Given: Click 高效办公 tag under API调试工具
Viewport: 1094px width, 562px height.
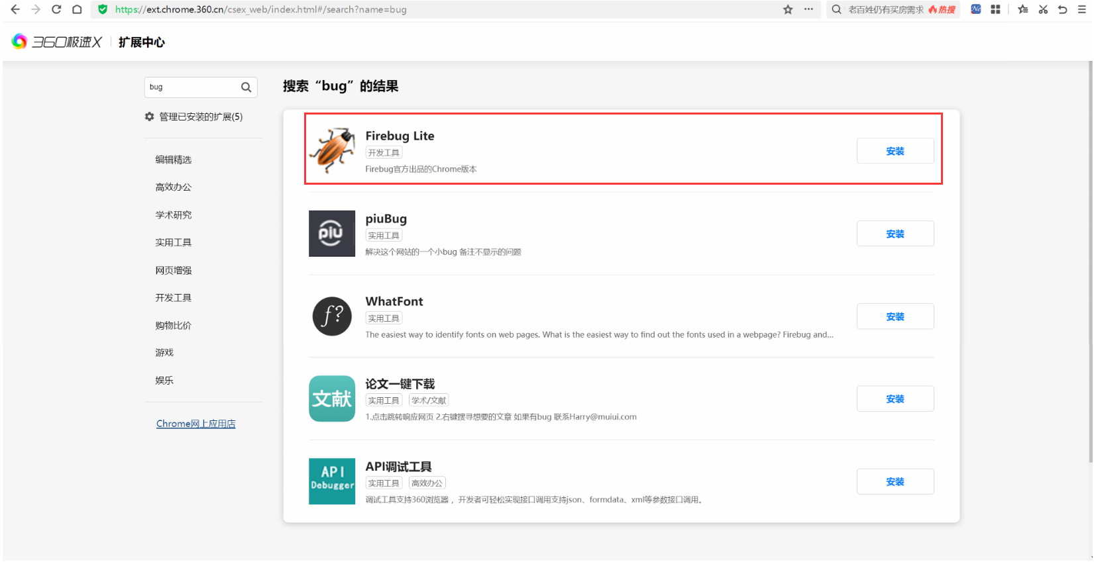Looking at the screenshot, I should pyautogui.click(x=427, y=483).
